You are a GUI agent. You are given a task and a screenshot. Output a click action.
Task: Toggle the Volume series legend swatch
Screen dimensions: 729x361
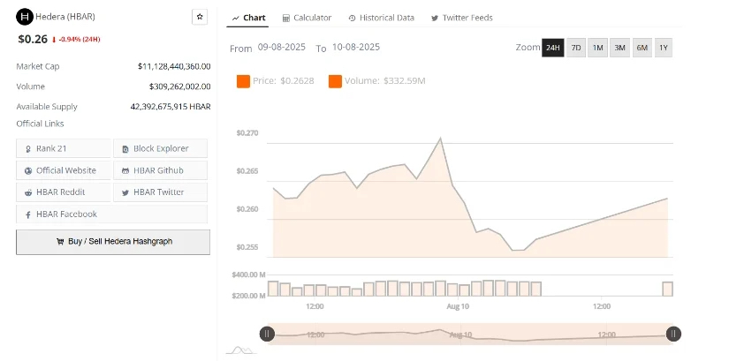(335, 81)
